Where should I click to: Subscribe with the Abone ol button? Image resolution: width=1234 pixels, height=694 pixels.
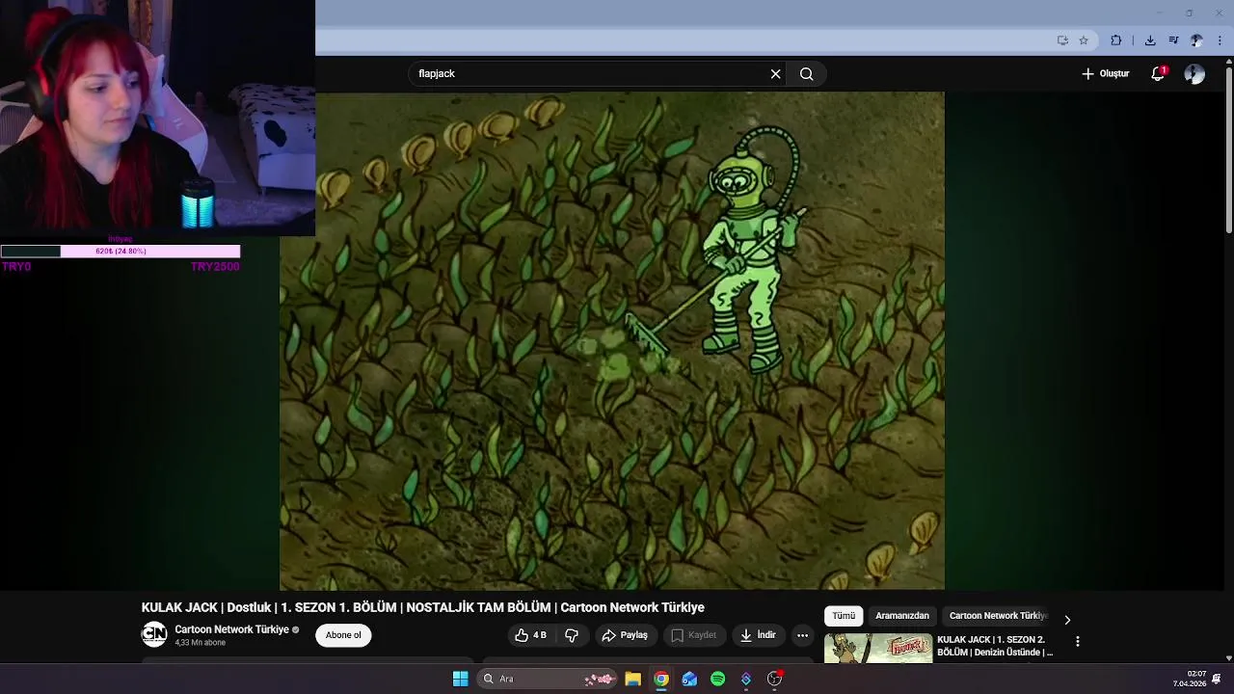(x=343, y=635)
